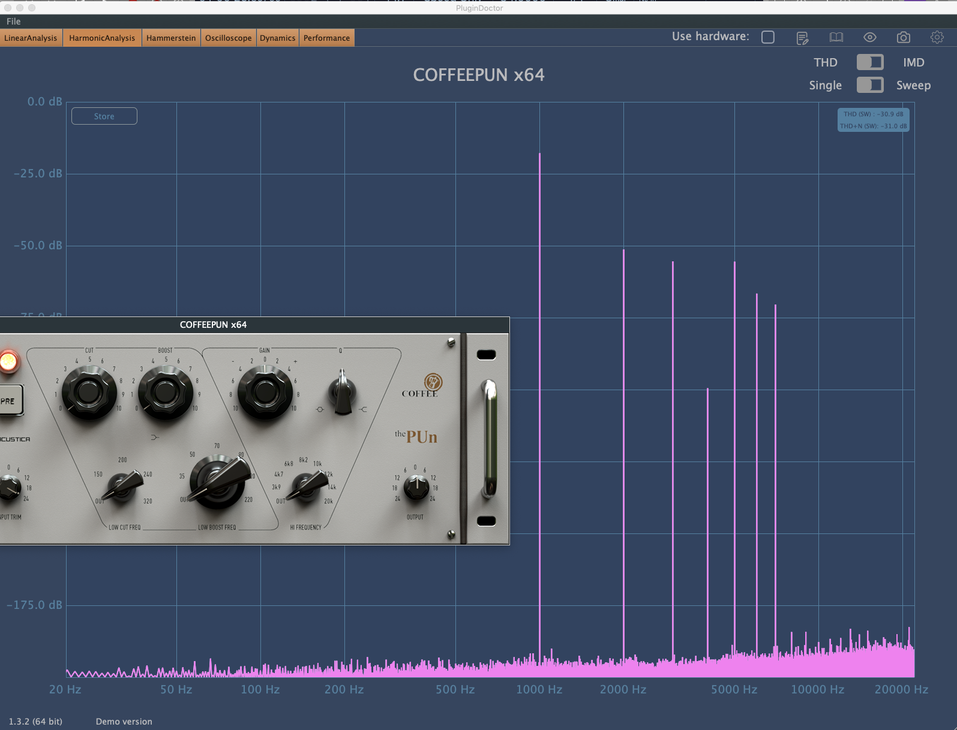Screen dimensions: 957x730
Task: Open the Oscilloscope tab
Action: [x=229, y=38]
